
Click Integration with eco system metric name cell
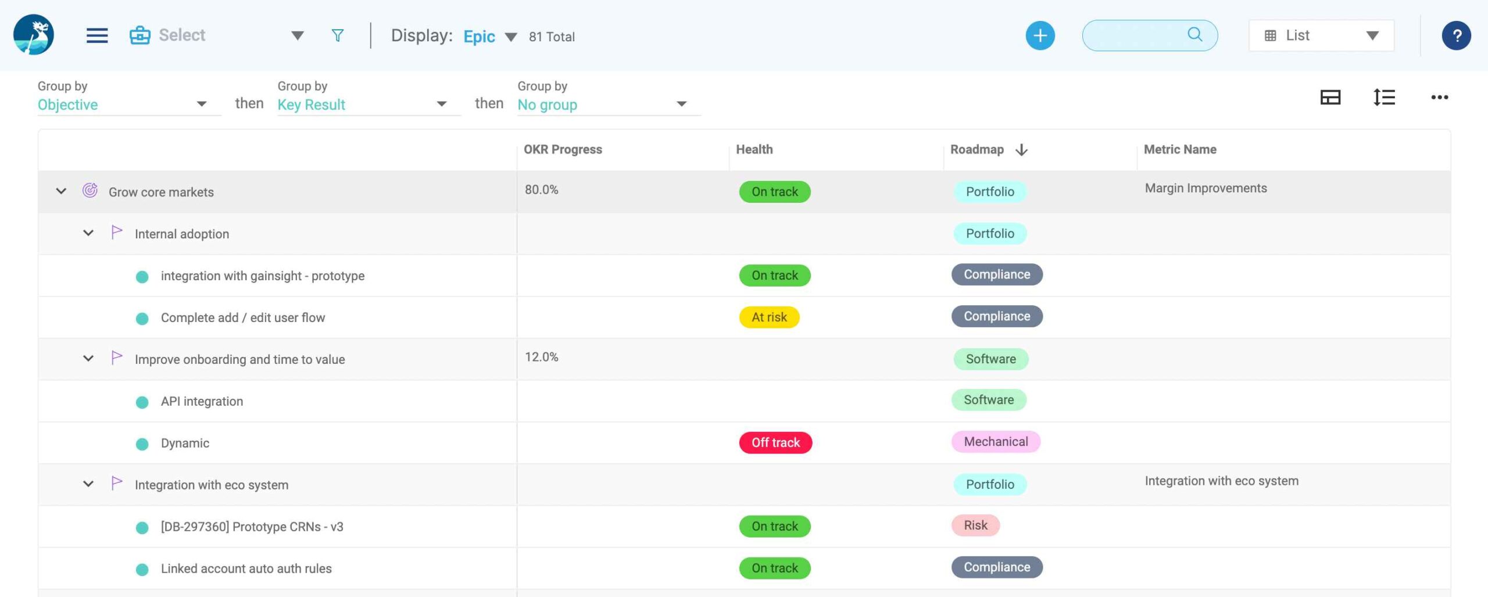[1221, 481]
